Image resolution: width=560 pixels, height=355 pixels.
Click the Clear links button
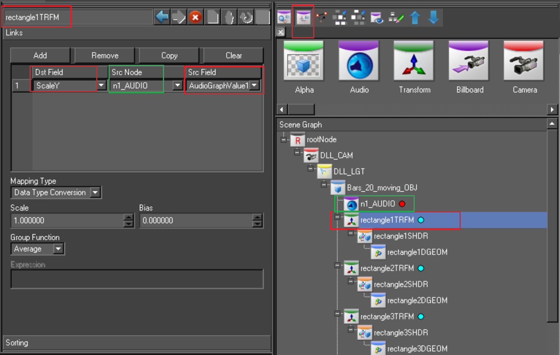233,56
